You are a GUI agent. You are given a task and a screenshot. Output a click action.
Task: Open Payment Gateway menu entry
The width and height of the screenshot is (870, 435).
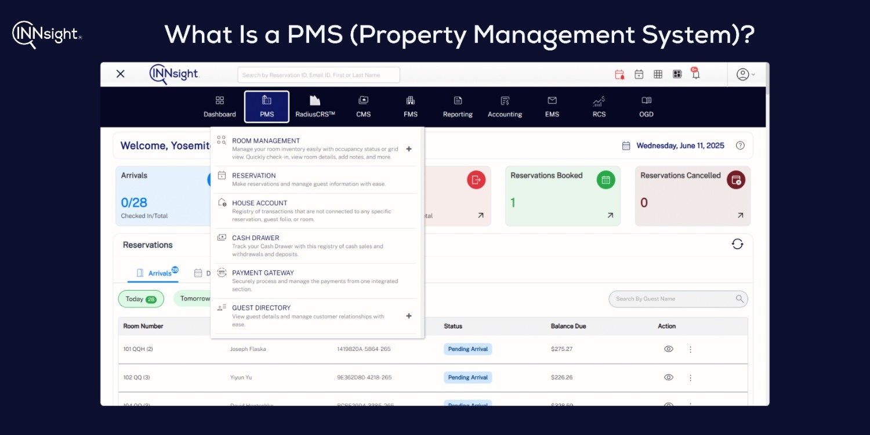point(316,280)
